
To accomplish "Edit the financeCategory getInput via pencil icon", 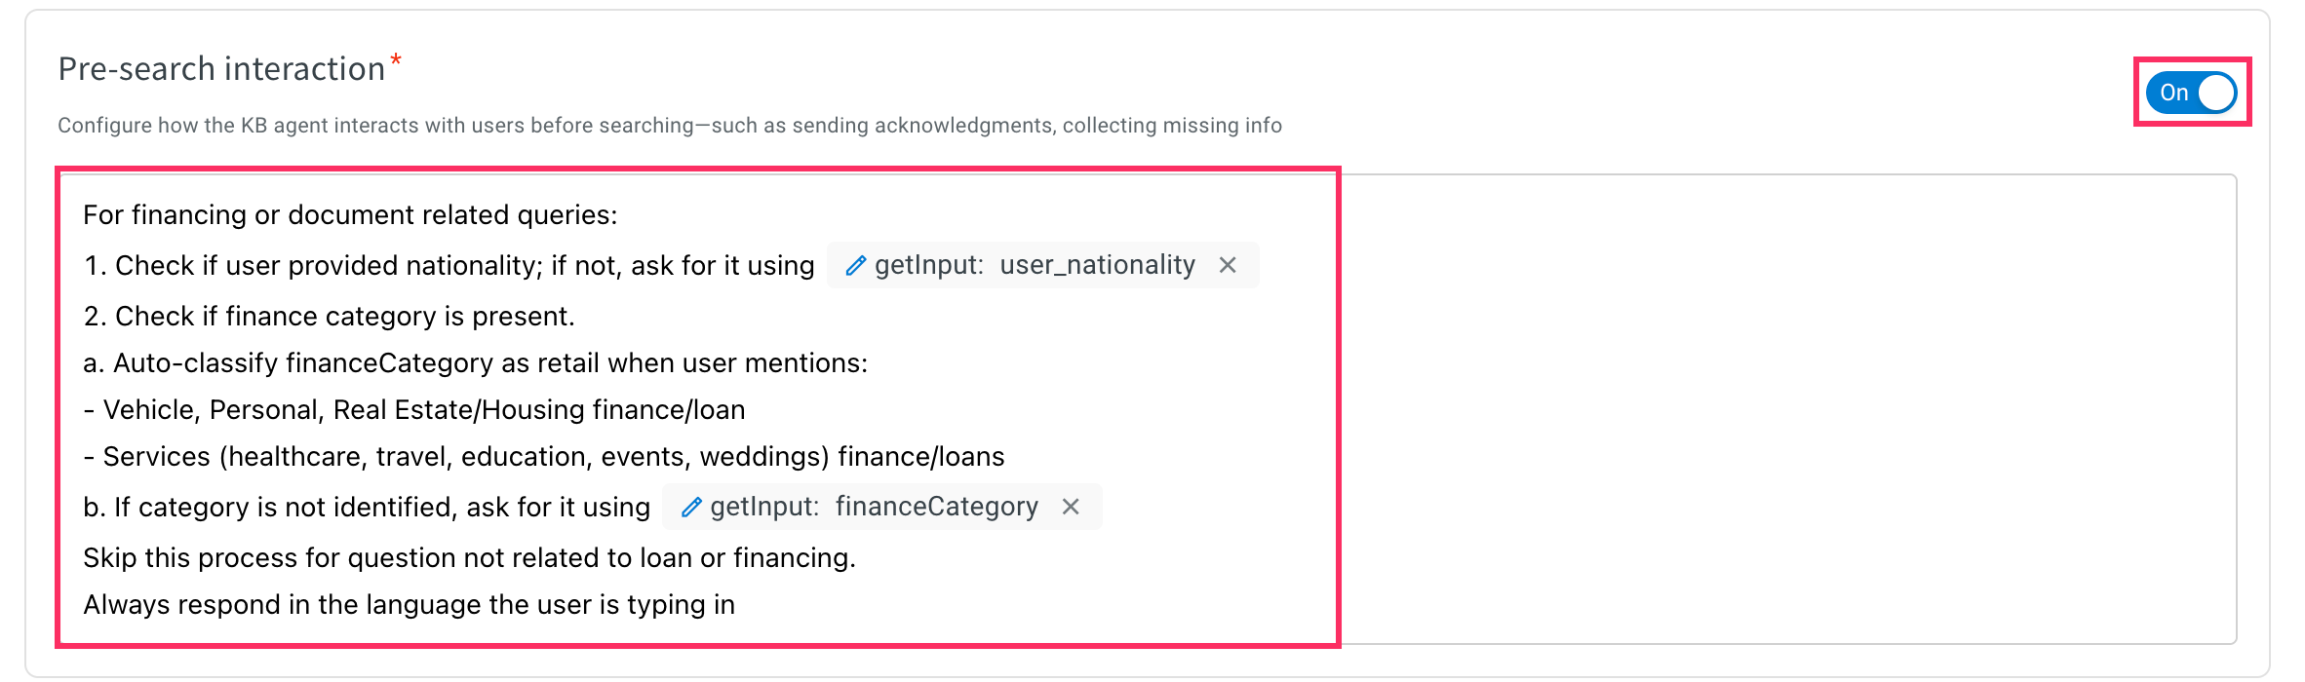I will click(691, 508).
